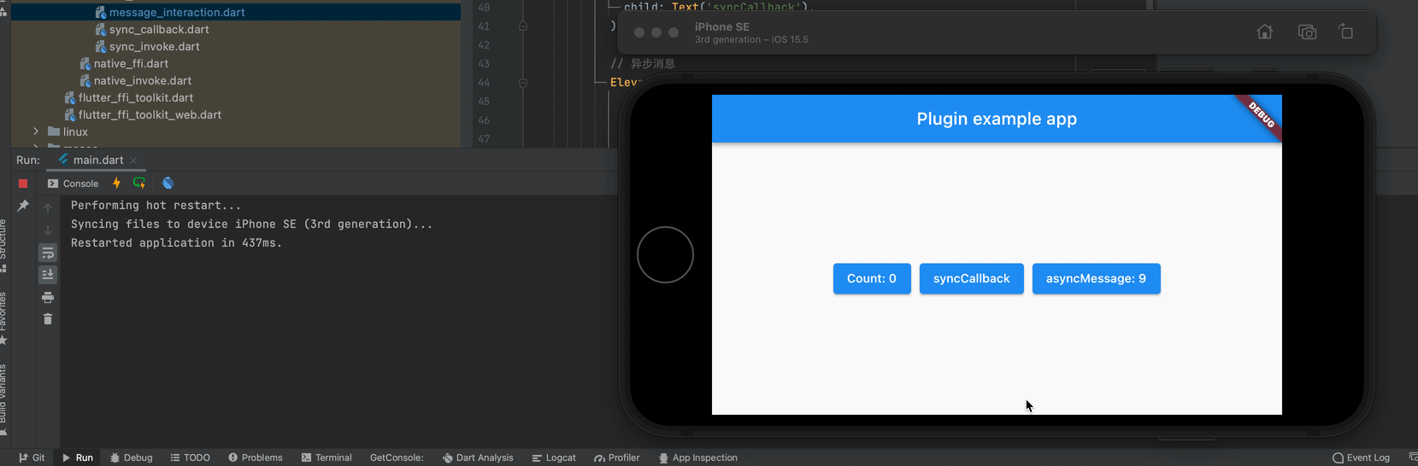
Task: Open the Git tool window
Action: click(x=32, y=457)
